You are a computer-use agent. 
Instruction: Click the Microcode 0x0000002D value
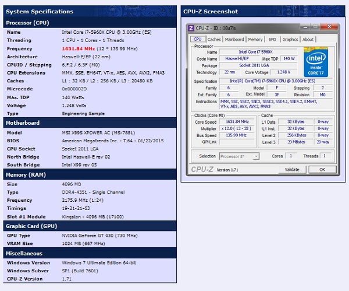(74, 89)
